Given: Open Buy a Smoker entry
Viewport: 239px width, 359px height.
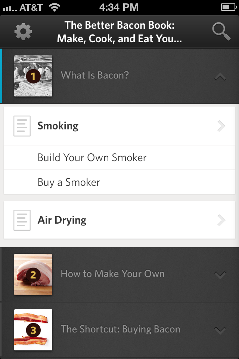Looking at the screenshot, I should coord(119,182).
